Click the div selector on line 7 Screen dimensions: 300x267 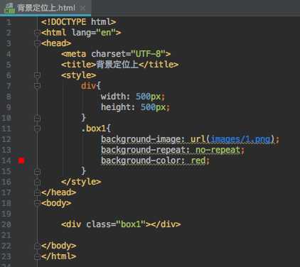tap(88, 86)
